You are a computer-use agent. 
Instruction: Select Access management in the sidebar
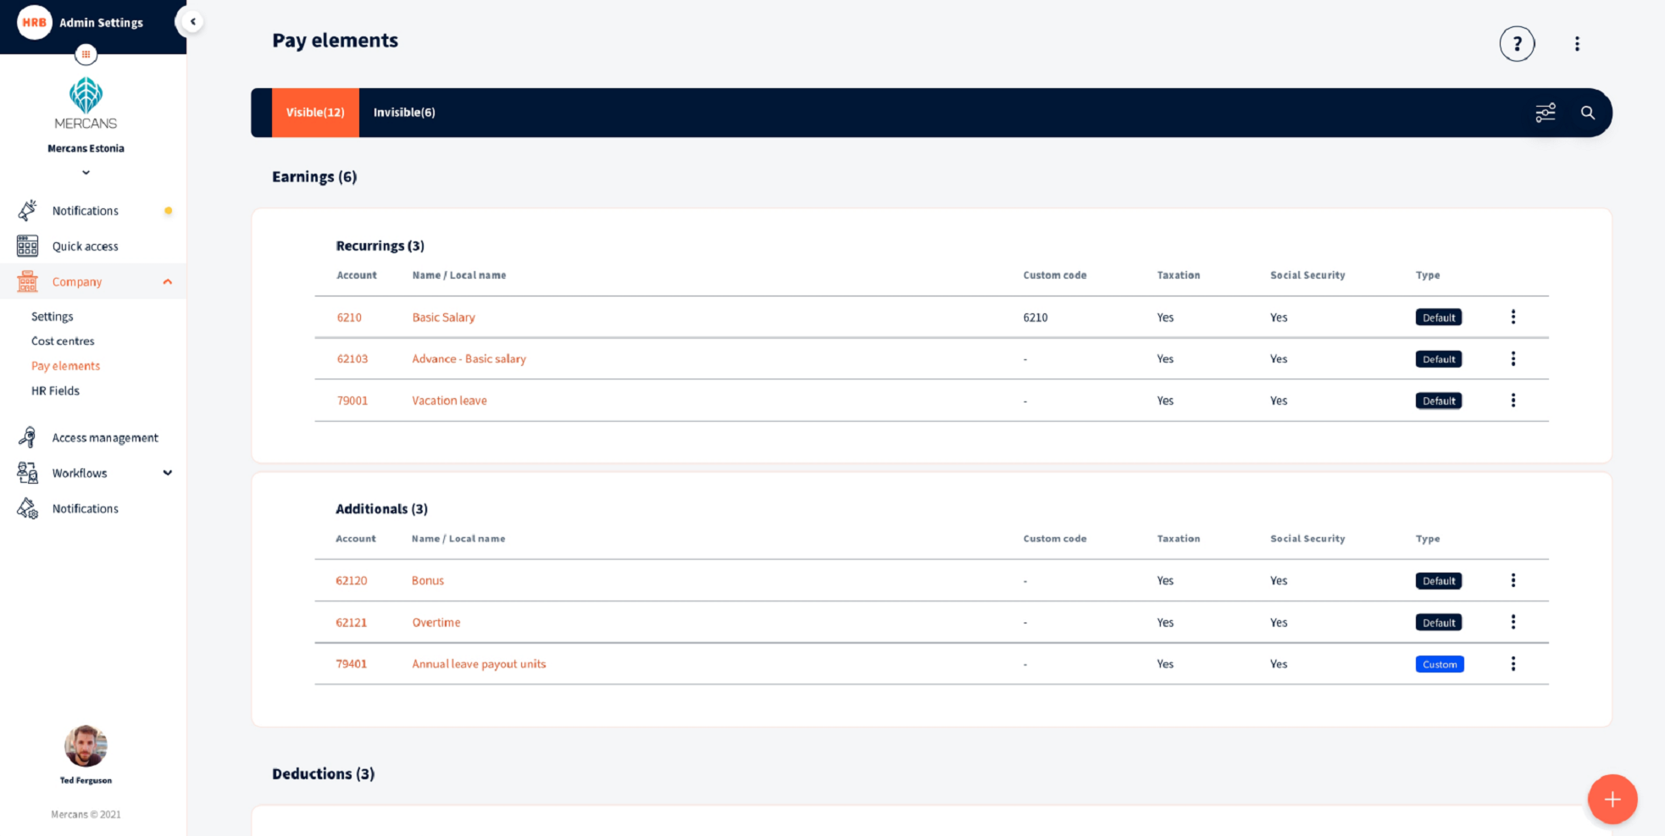coord(105,437)
